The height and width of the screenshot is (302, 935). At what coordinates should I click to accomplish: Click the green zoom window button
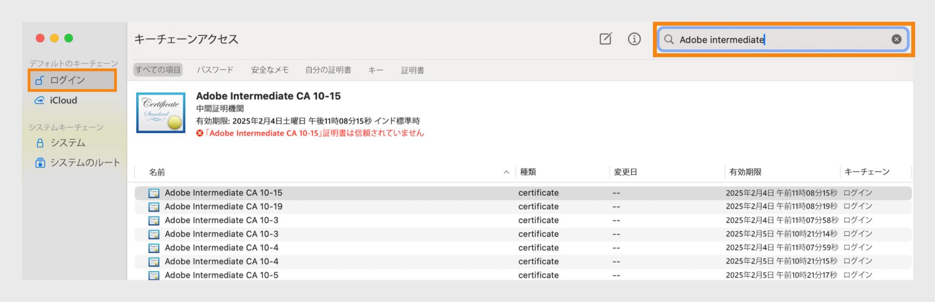point(69,38)
